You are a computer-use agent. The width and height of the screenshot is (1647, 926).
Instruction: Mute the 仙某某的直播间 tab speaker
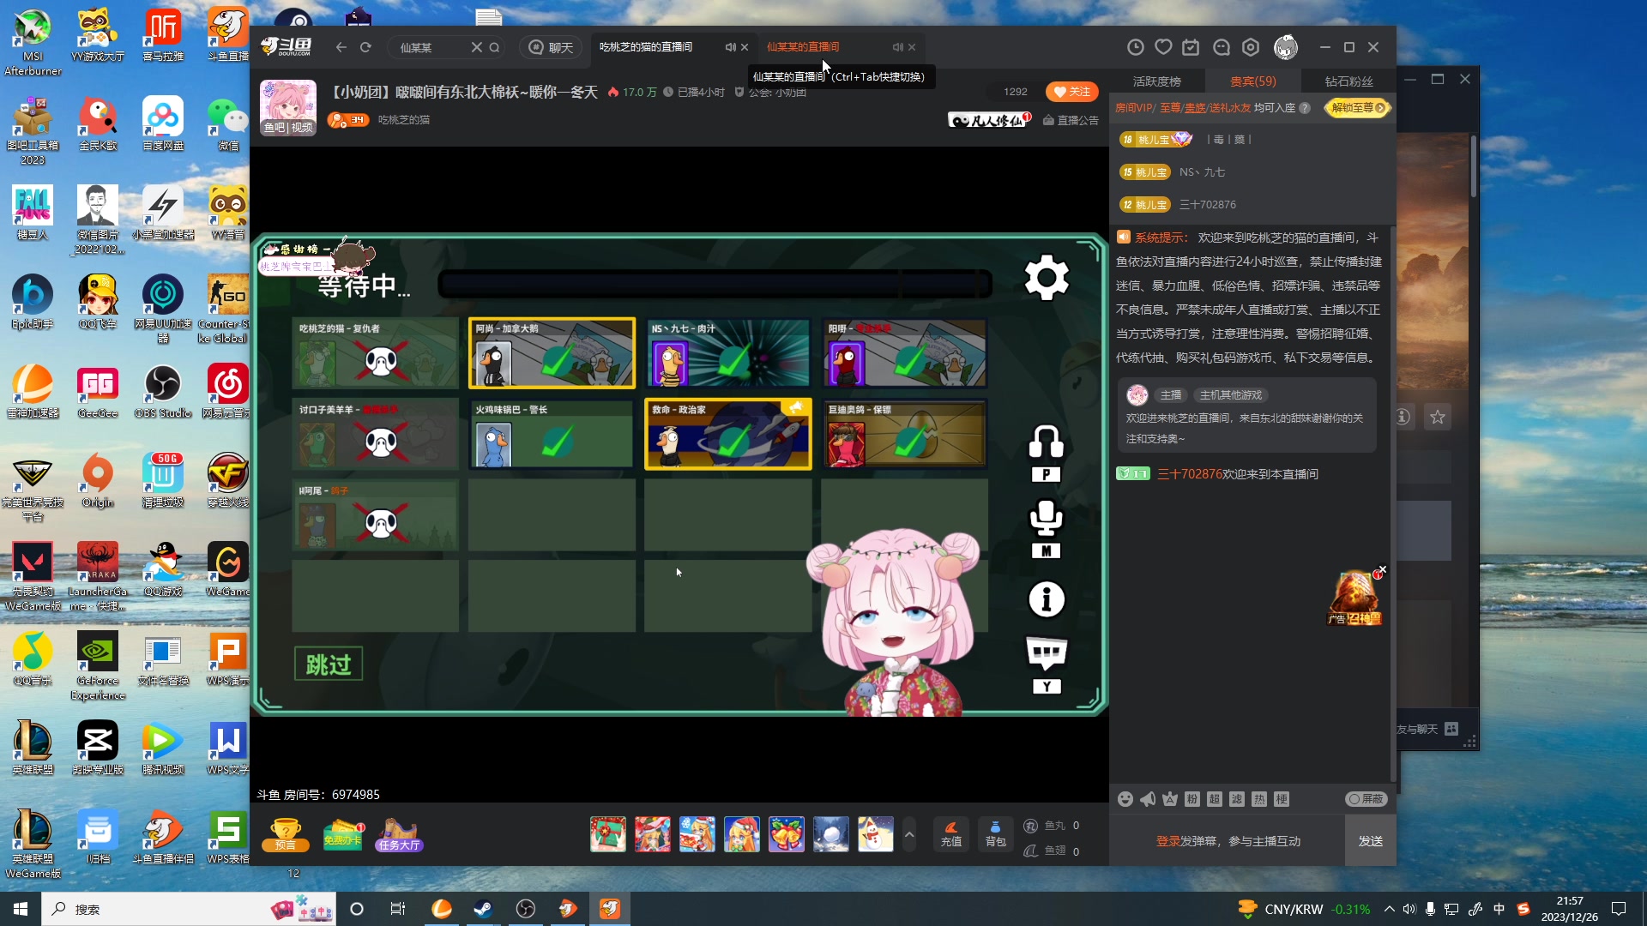(897, 47)
